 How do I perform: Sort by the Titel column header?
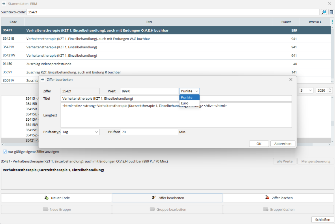click(x=149, y=22)
